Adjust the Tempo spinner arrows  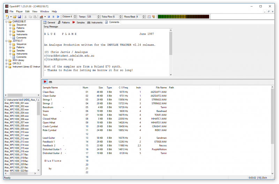(x=99, y=17)
